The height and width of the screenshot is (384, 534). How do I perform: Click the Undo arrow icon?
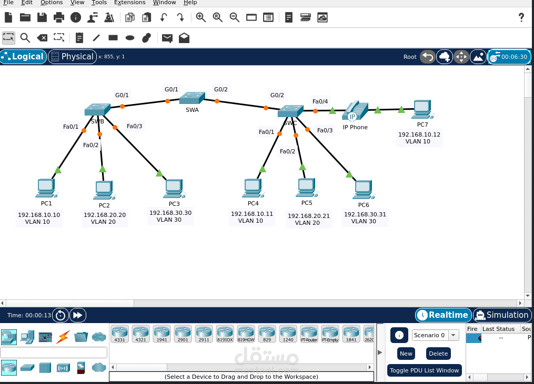(163, 17)
